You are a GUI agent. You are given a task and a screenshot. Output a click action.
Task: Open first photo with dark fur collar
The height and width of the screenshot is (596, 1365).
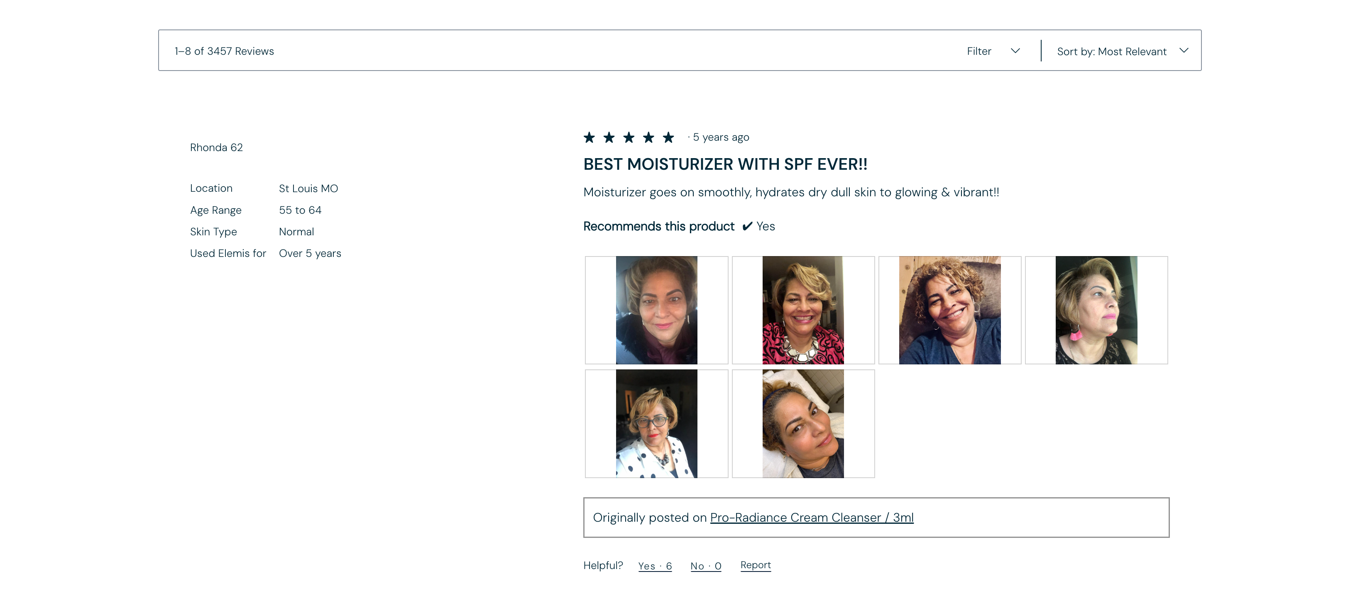pos(656,310)
